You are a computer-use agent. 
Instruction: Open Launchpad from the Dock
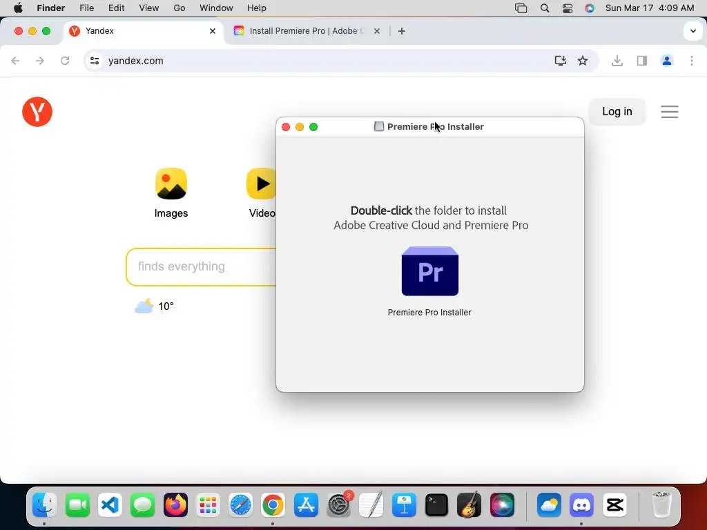pyautogui.click(x=208, y=504)
